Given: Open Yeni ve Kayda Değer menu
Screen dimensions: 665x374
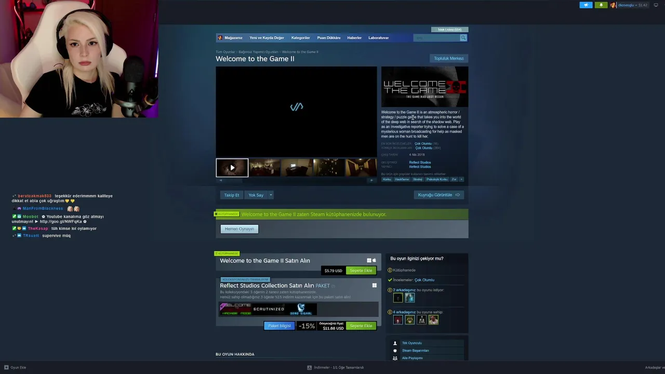Looking at the screenshot, I should pyautogui.click(x=267, y=38).
